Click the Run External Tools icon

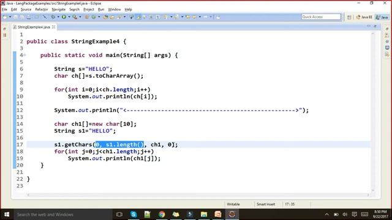pyautogui.click(x=75, y=17)
